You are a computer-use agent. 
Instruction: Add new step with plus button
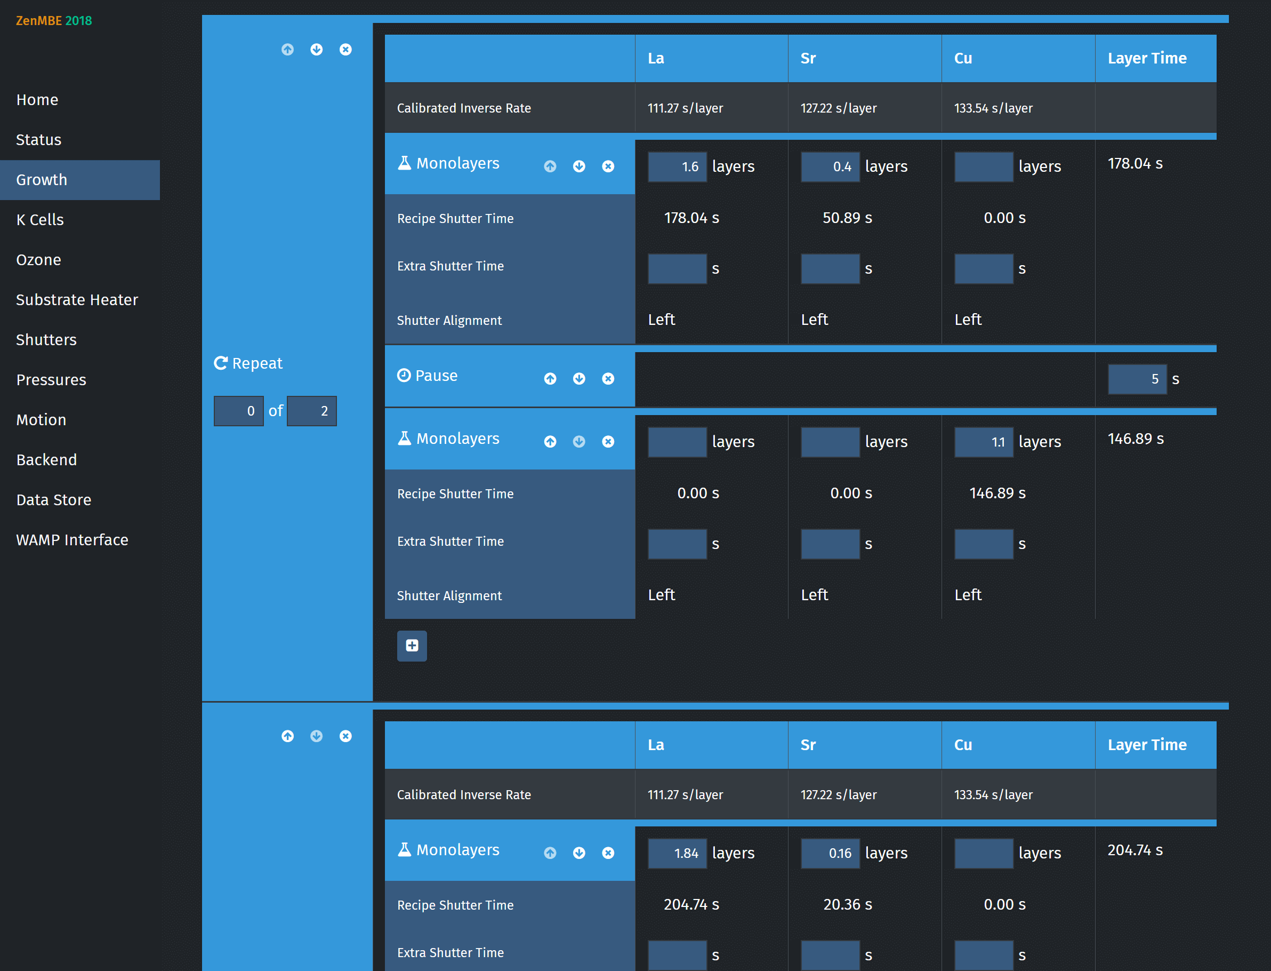412,646
